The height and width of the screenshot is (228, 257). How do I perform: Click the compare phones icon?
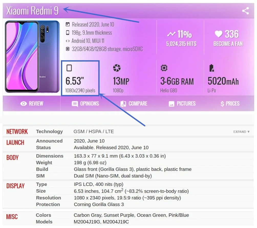[123, 104]
